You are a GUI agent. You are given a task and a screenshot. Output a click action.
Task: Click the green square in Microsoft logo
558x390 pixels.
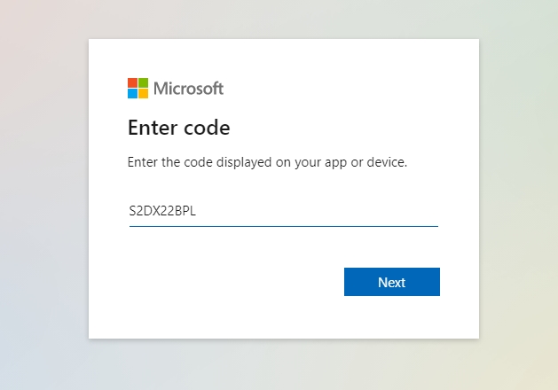(144, 82)
